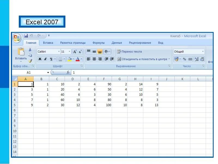Redo using Quick Access toolbar arrow
The image size is (218, 164).
[39, 36]
